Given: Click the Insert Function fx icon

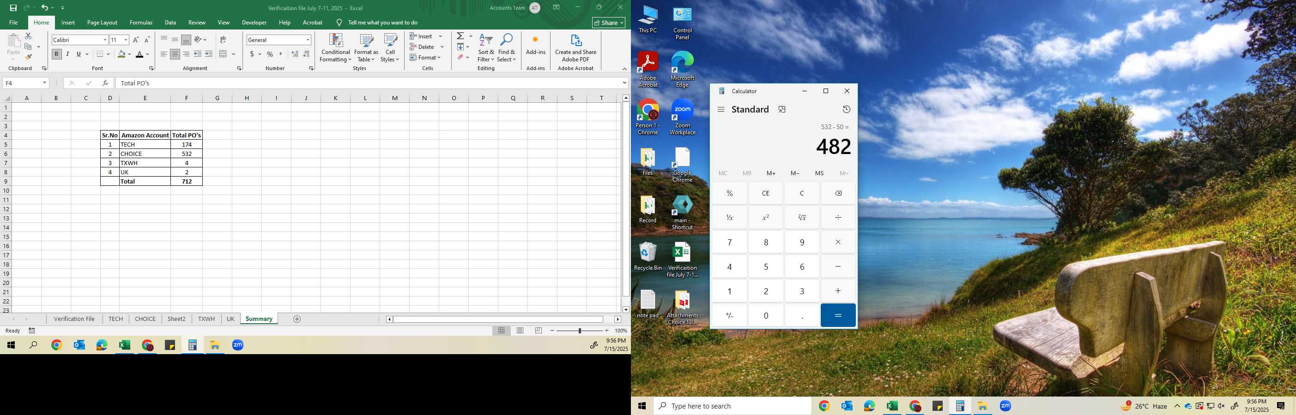Looking at the screenshot, I should pos(105,83).
